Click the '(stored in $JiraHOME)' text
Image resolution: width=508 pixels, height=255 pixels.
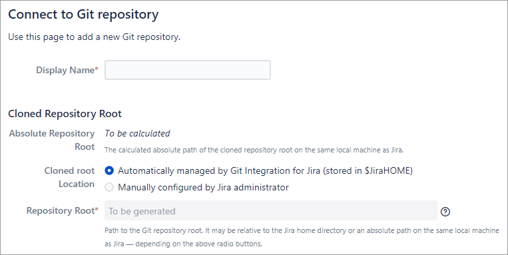click(368, 170)
